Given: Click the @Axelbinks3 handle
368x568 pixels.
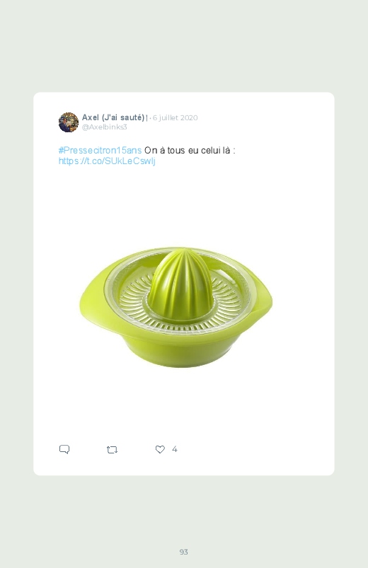Looking at the screenshot, I should coord(105,127).
